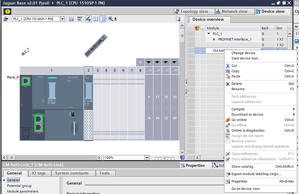Image resolution: width=299 pixels, height=194 pixels.
Task: Click Delete in the context menu
Action: pos(261,84)
